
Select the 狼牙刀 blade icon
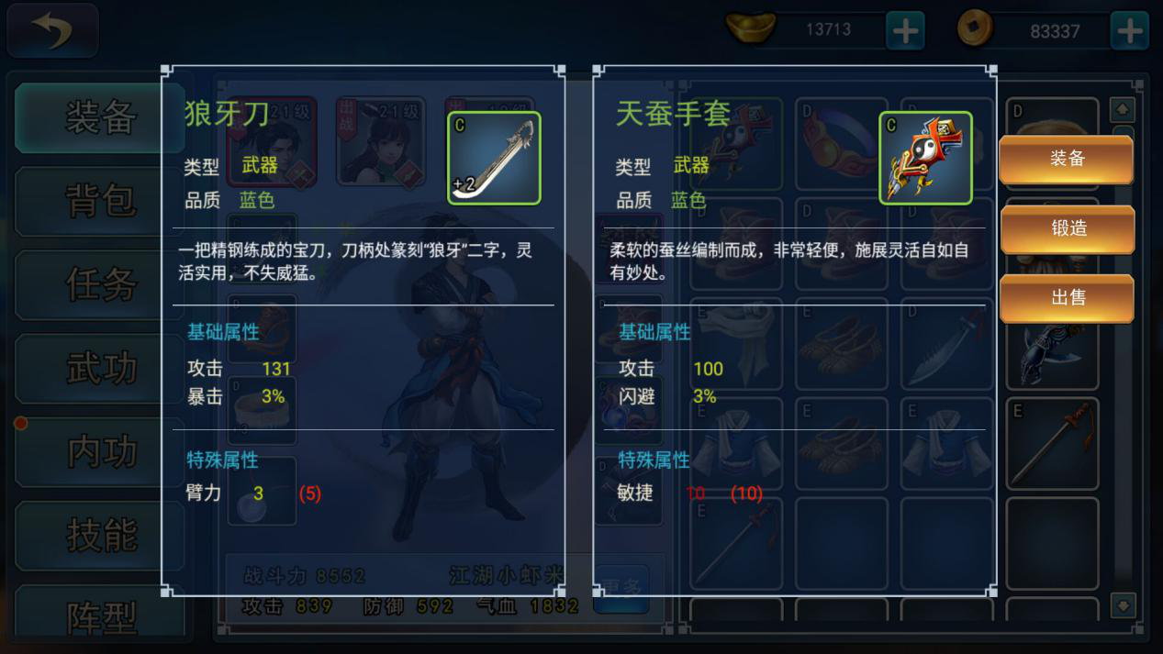coord(494,158)
